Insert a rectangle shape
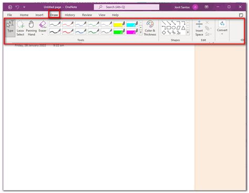 click(169, 28)
